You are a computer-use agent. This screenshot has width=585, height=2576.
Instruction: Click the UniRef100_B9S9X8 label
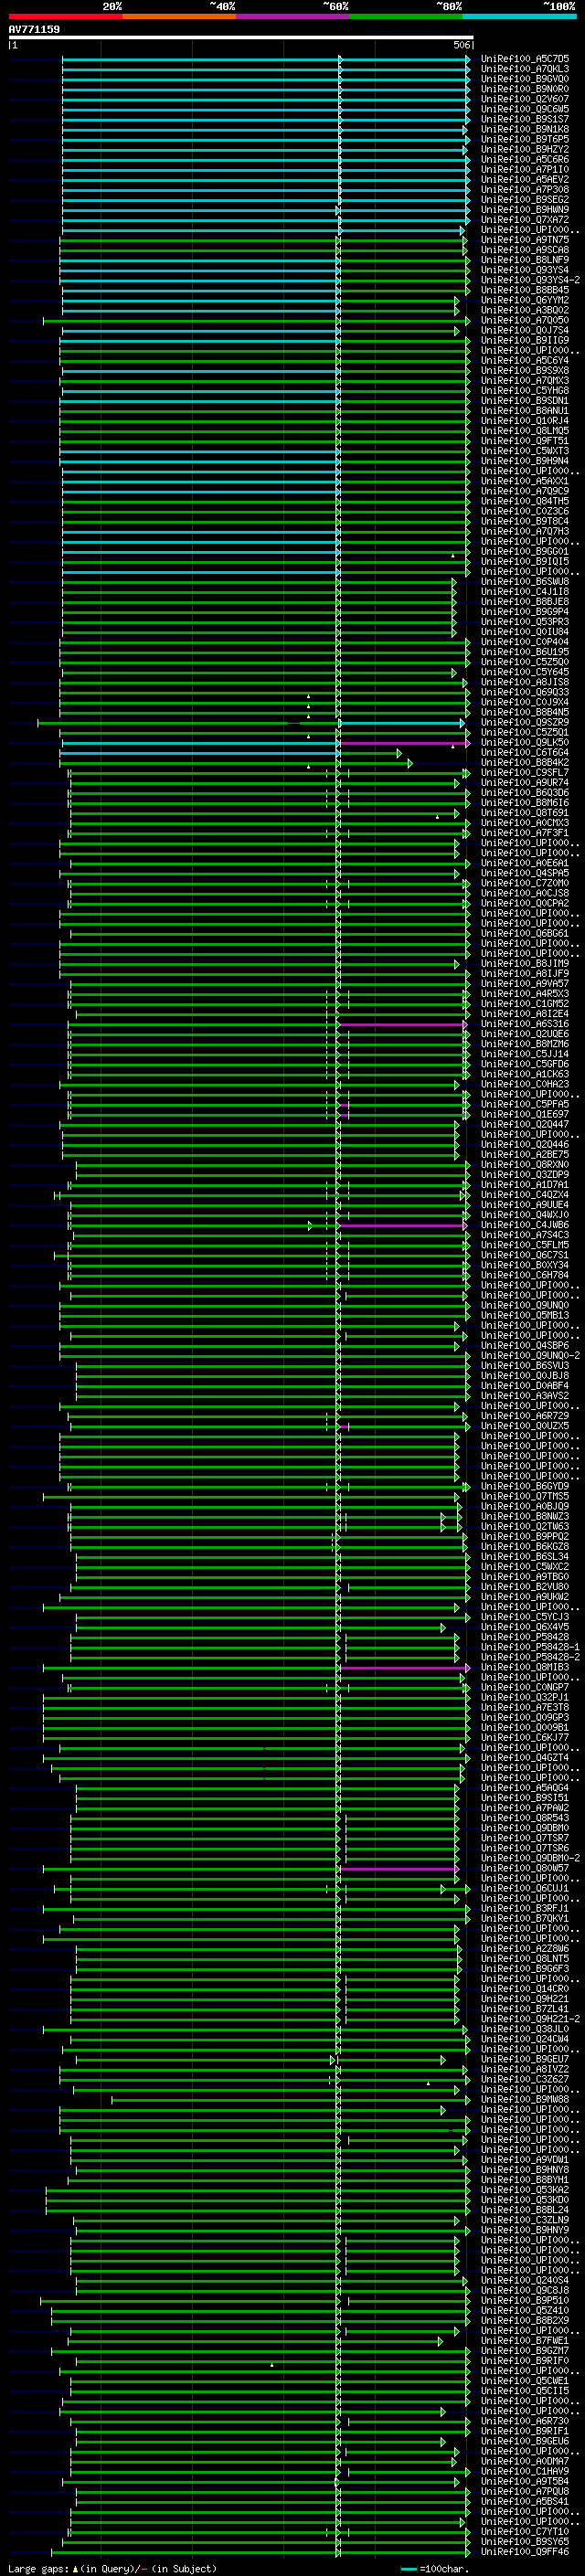pos(525,370)
